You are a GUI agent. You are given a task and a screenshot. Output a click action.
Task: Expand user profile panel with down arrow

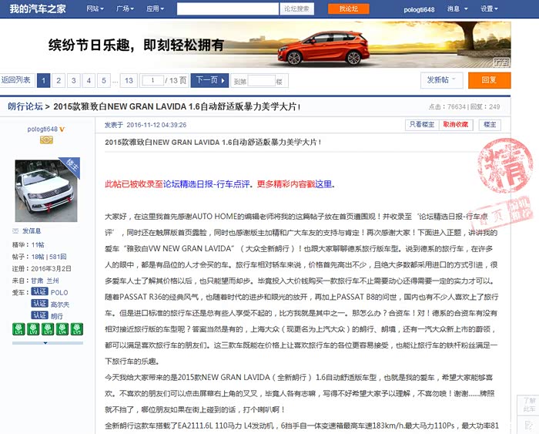pyautogui.click(x=46, y=343)
